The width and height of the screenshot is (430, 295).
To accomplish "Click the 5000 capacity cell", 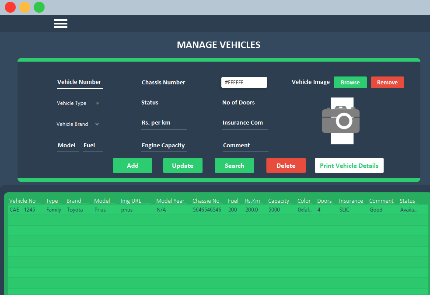I will (x=274, y=209).
